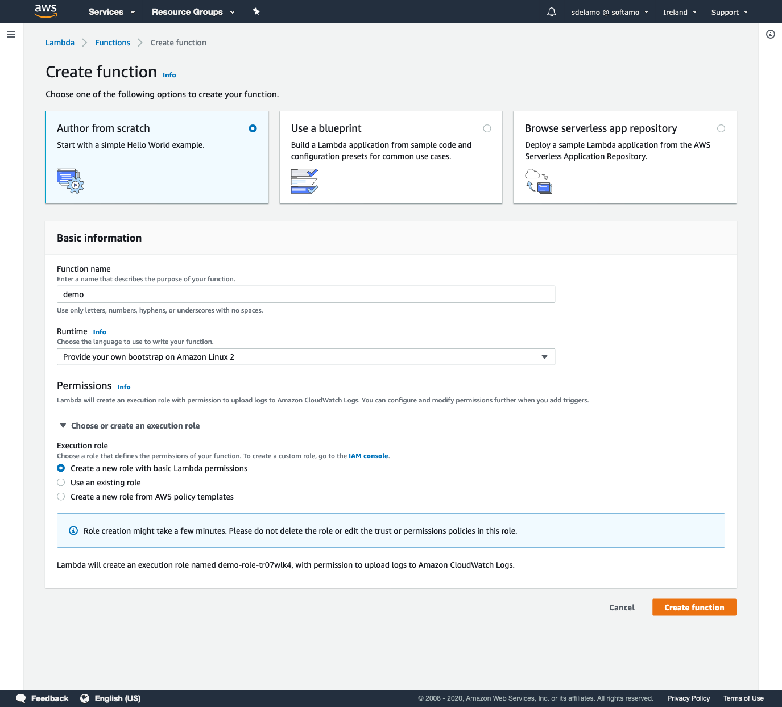782x707 pixels.
Task: Select Browse serverless app repository radio
Action: coord(721,128)
